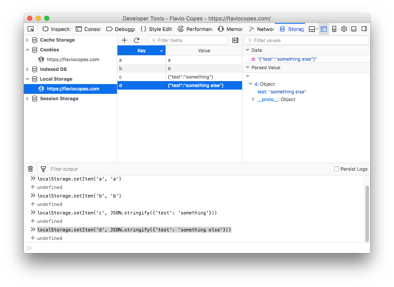Click dock-to-bottom layout icon
The height and width of the screenshot is (287, 394).
click(x=354, y=28)
